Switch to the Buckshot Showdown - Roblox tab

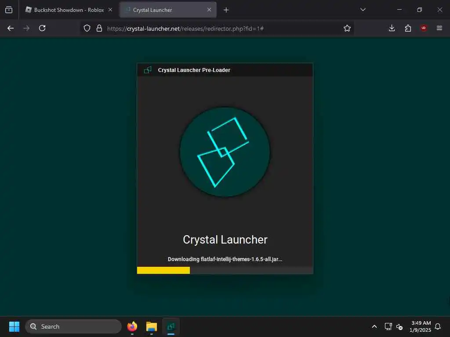[69, 10]
